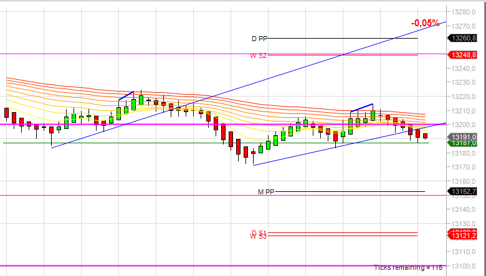Image resolution: width=486 pixels, height=276 pixels.
Task: Click the 13110,0 axis label
Action: (x=464, y=252)
